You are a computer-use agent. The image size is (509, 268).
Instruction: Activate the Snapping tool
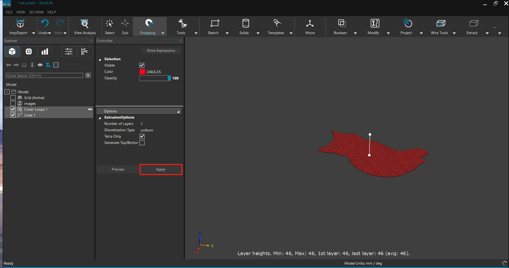coord(149,24)
